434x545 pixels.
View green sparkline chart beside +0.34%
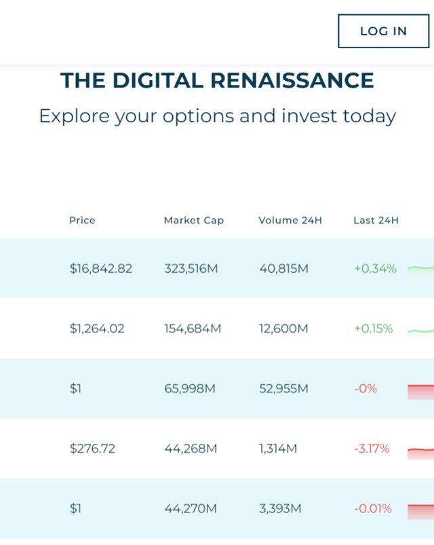click(x=420, y=269)
